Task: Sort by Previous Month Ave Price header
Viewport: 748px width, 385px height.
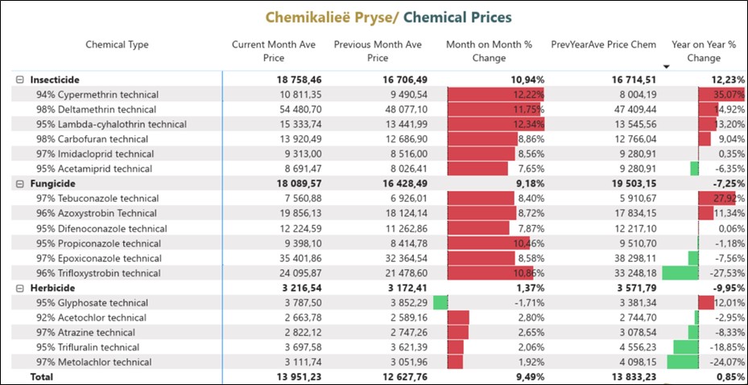Action: pos(377,51)
